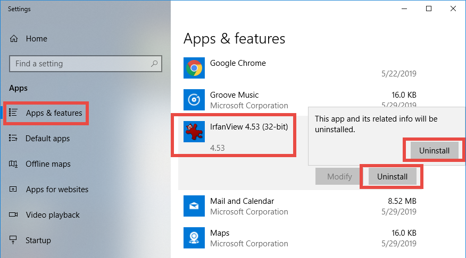The height and width of the screenshot is (258, 466).
Task: Click the Offline maps icon
Action: pyautogui.click(x=13, y=164)
